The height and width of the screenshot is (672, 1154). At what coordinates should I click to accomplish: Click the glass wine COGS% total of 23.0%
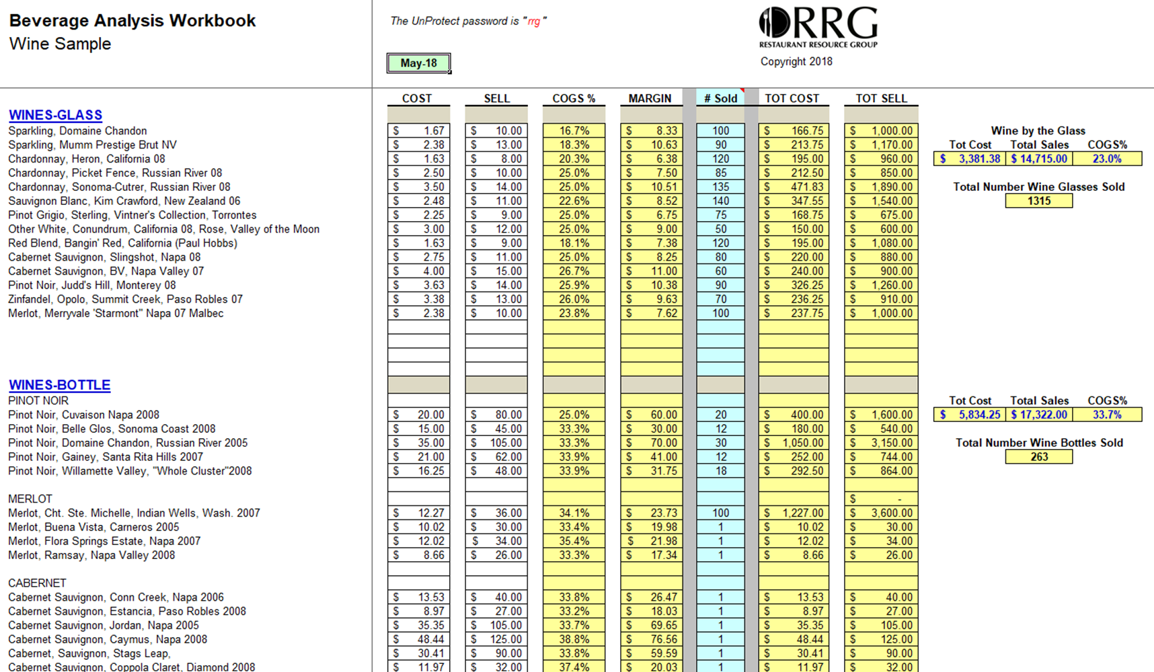point(1108,159)
